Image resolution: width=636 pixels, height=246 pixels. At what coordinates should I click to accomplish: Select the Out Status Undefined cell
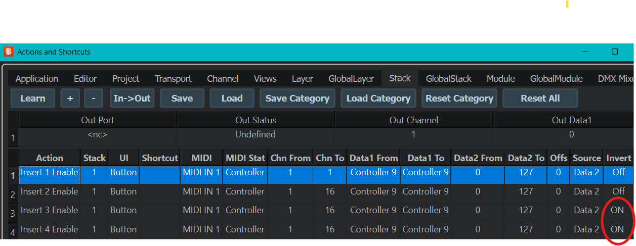(256, 135)
